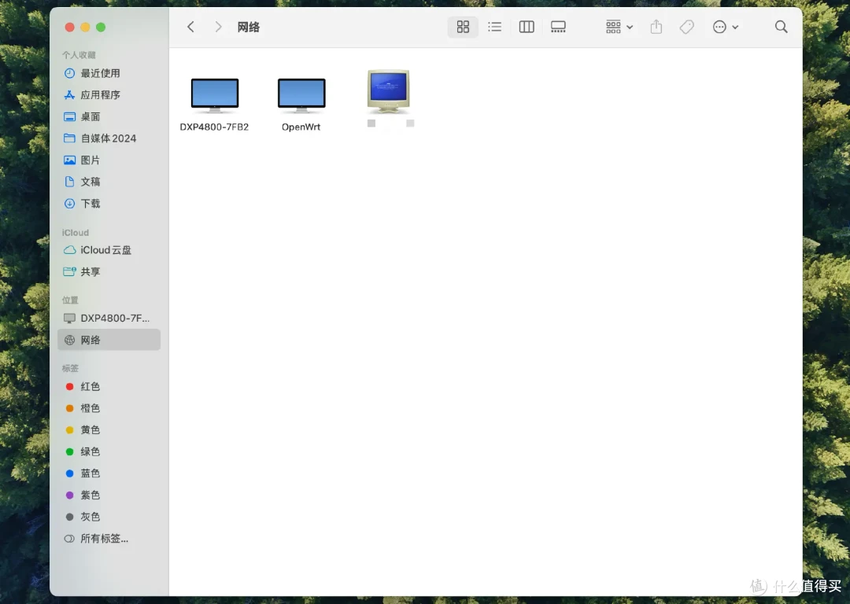This screenshot has height=604, width=850.
Task: Open the group-by dropdown
Action: [619, 27]
